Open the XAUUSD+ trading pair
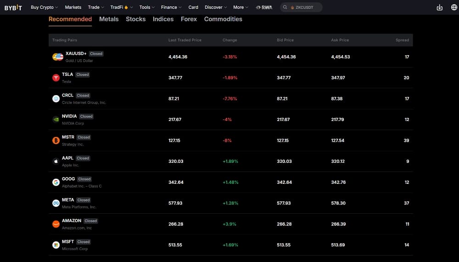 [231, 57]
